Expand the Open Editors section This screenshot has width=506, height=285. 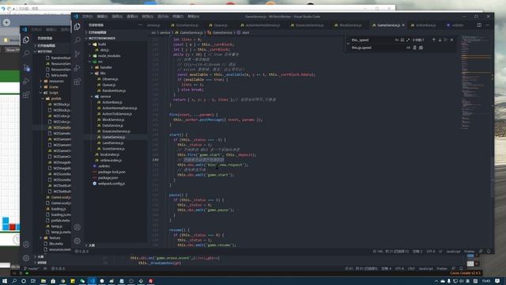coord(97,32)
